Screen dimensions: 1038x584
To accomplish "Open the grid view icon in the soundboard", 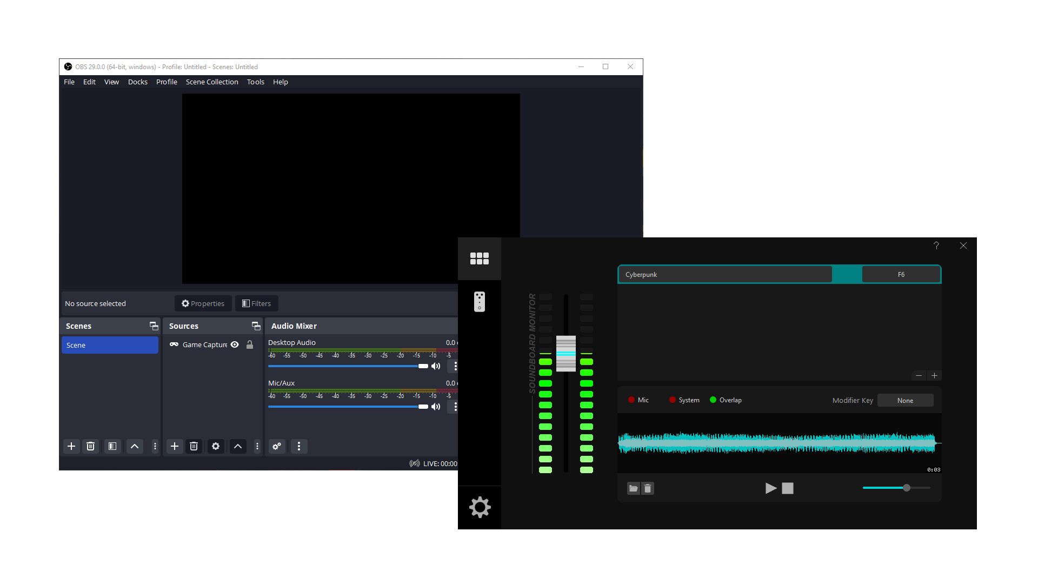I will [479, 258].
